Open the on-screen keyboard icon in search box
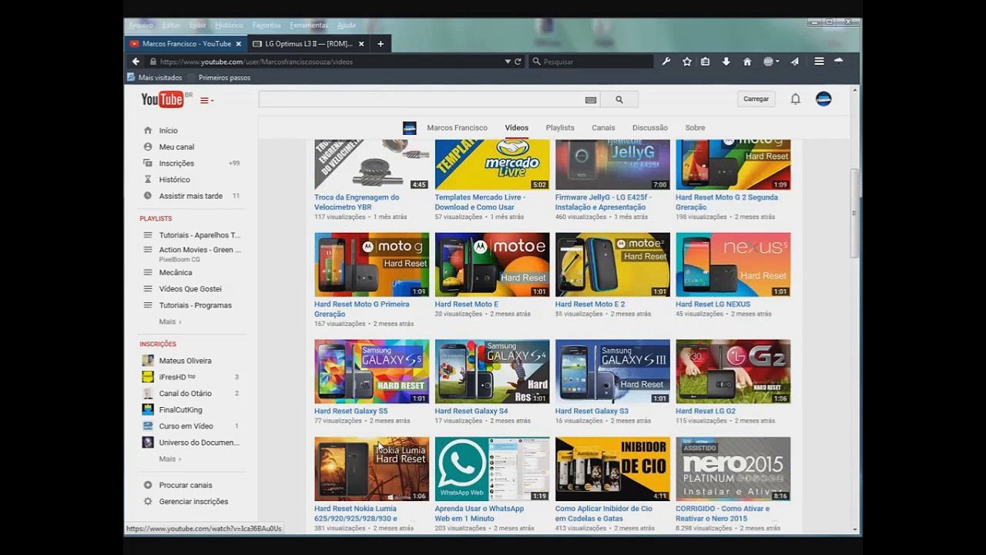This screenshot has height=555, width=986. point(591,99)
